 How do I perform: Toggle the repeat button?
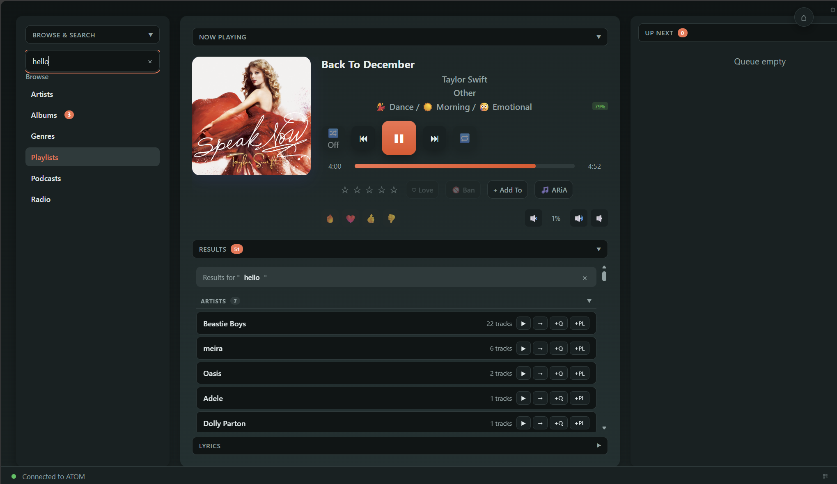coord(464,138)
